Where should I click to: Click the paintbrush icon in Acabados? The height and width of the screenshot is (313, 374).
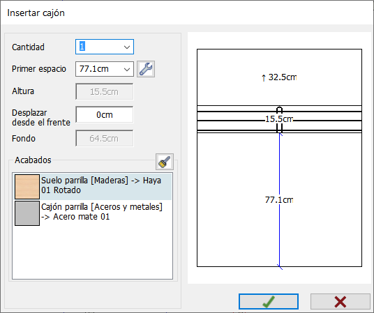165,162
